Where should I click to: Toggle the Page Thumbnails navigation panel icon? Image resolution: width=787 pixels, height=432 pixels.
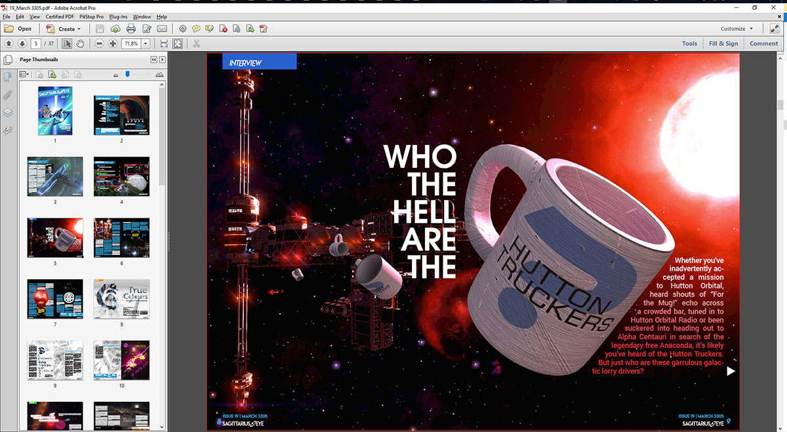[x=8, y=60]
